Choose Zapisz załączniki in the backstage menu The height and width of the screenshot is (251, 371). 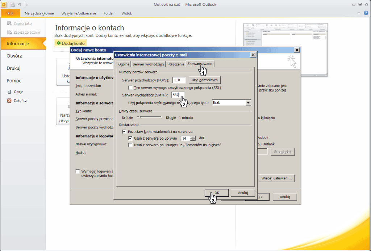pos(24,32)
